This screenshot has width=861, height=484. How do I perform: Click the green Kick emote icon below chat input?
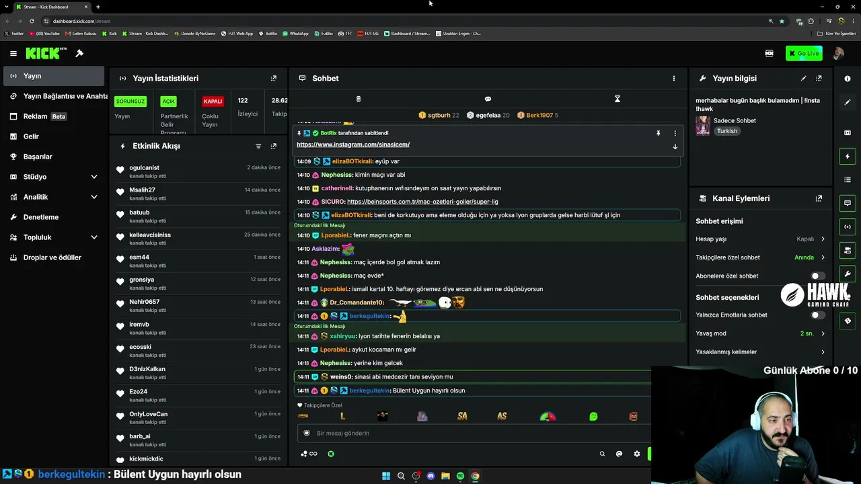pos(331,454)
